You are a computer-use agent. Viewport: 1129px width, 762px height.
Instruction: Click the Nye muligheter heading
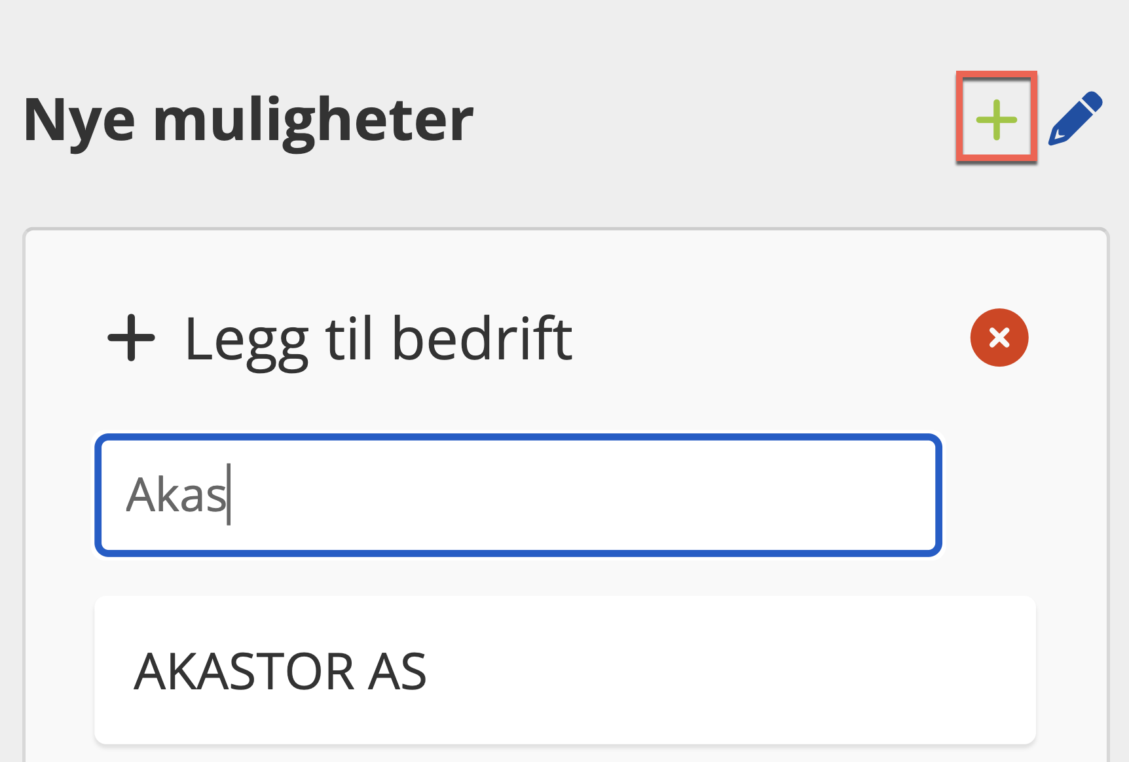click(248, 120)
